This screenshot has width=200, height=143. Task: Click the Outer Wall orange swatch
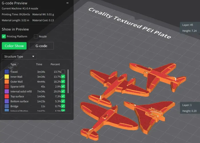pos(7,82)
